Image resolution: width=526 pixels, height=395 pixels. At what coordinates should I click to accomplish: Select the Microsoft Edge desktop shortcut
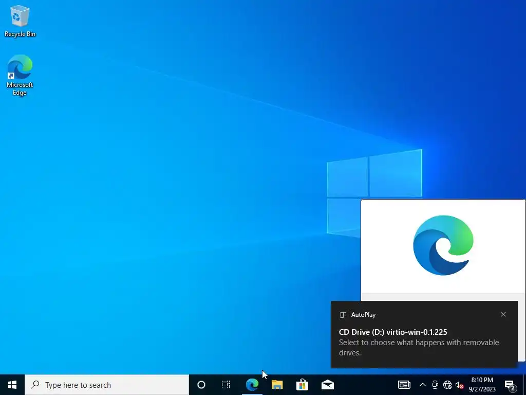(x=20, y=75)
